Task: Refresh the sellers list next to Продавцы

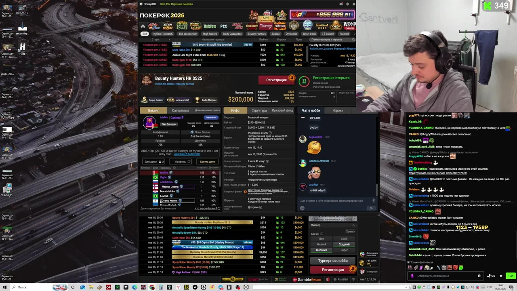Action: (x=174, y=168)
